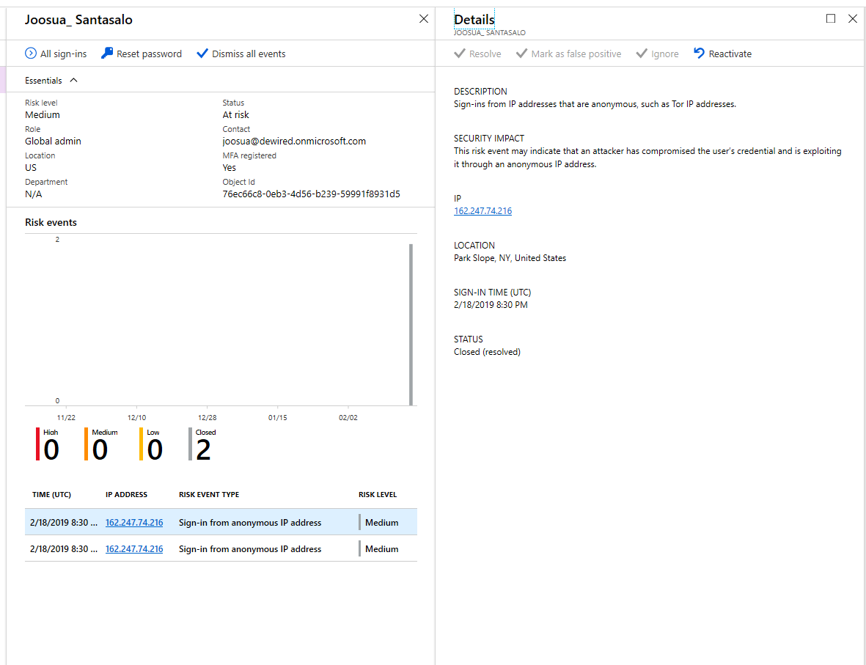Open IP address link in first risk event row
Viewport: 866px width, 665px height.
click(x=134, y=523)
